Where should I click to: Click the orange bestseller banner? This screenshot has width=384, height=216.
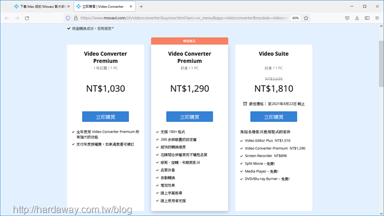[x=190, y=41]
